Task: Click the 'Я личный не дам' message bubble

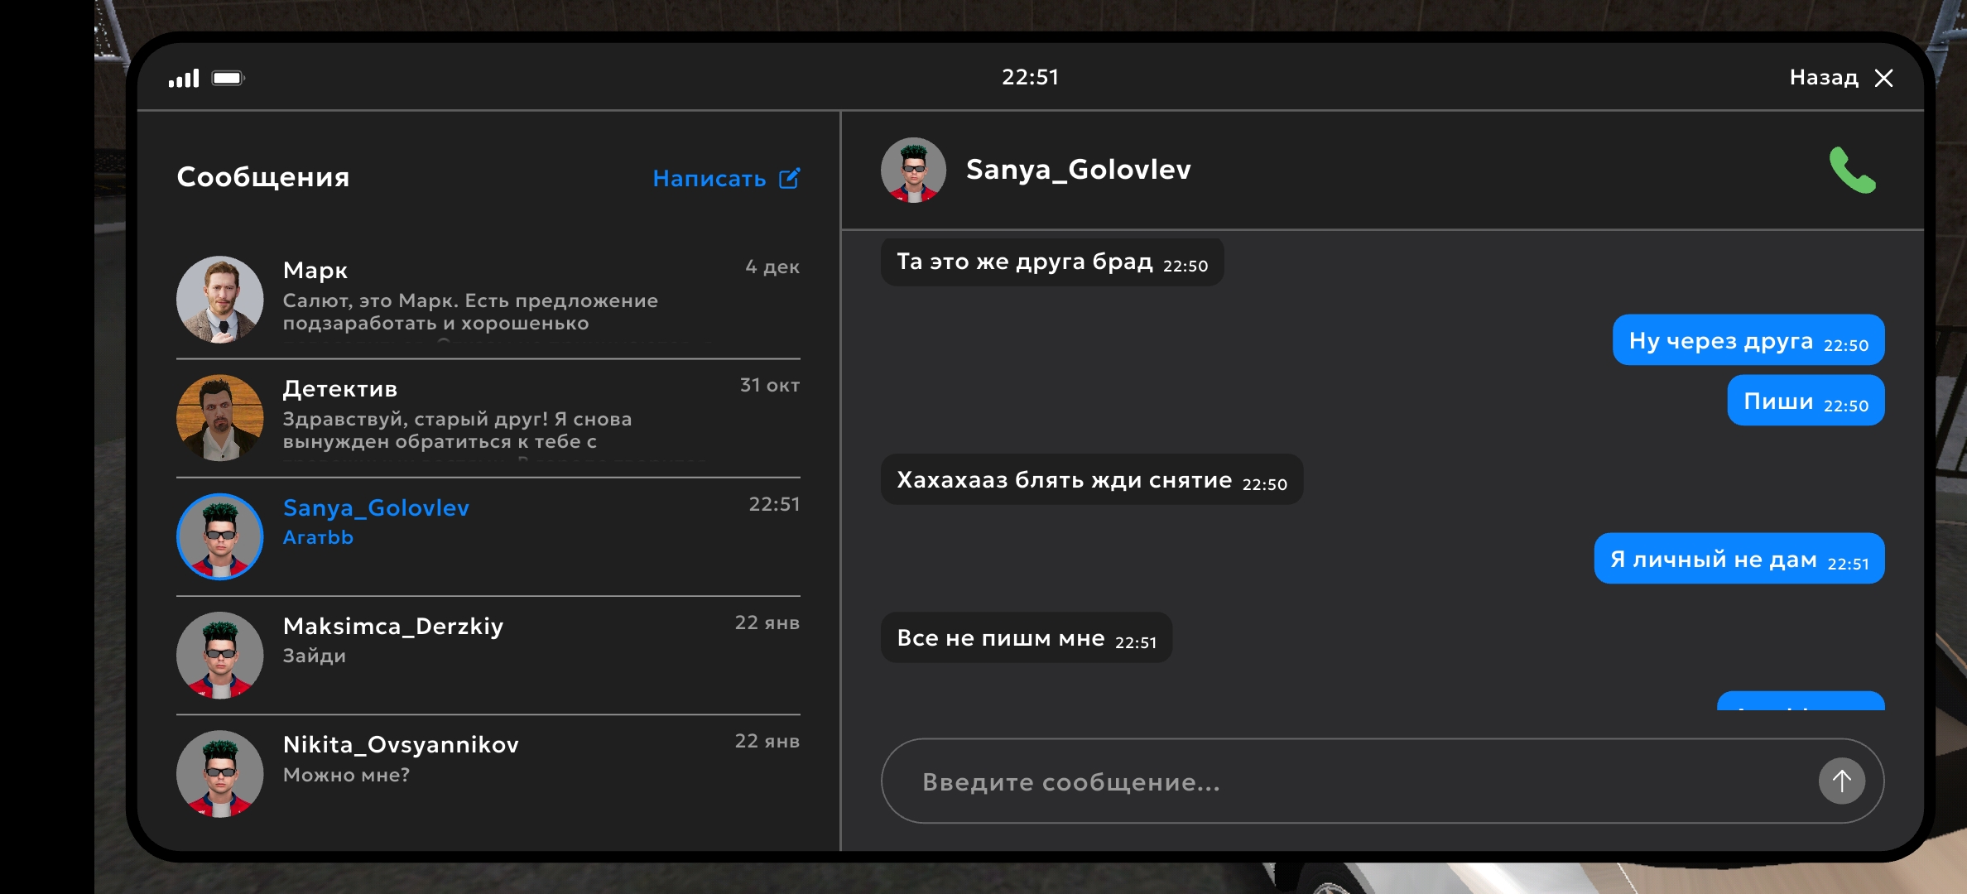Action: (x=1739, y=559)
